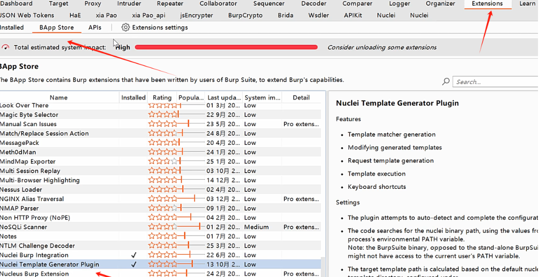Screen dimensions: 539x277
Task: Click the Extensions settings button
Action: 155,27
